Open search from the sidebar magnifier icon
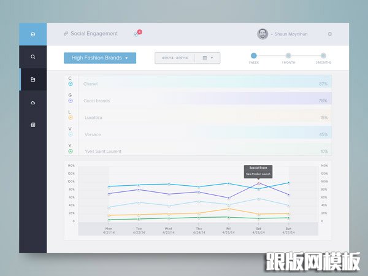The width and height of the screenshot is (368, 276). [33, 57]
